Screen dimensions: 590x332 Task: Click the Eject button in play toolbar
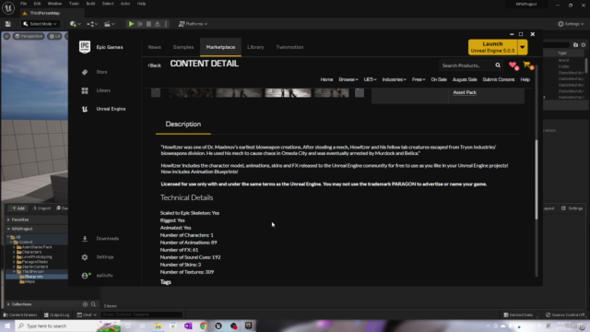pos(158,24)
